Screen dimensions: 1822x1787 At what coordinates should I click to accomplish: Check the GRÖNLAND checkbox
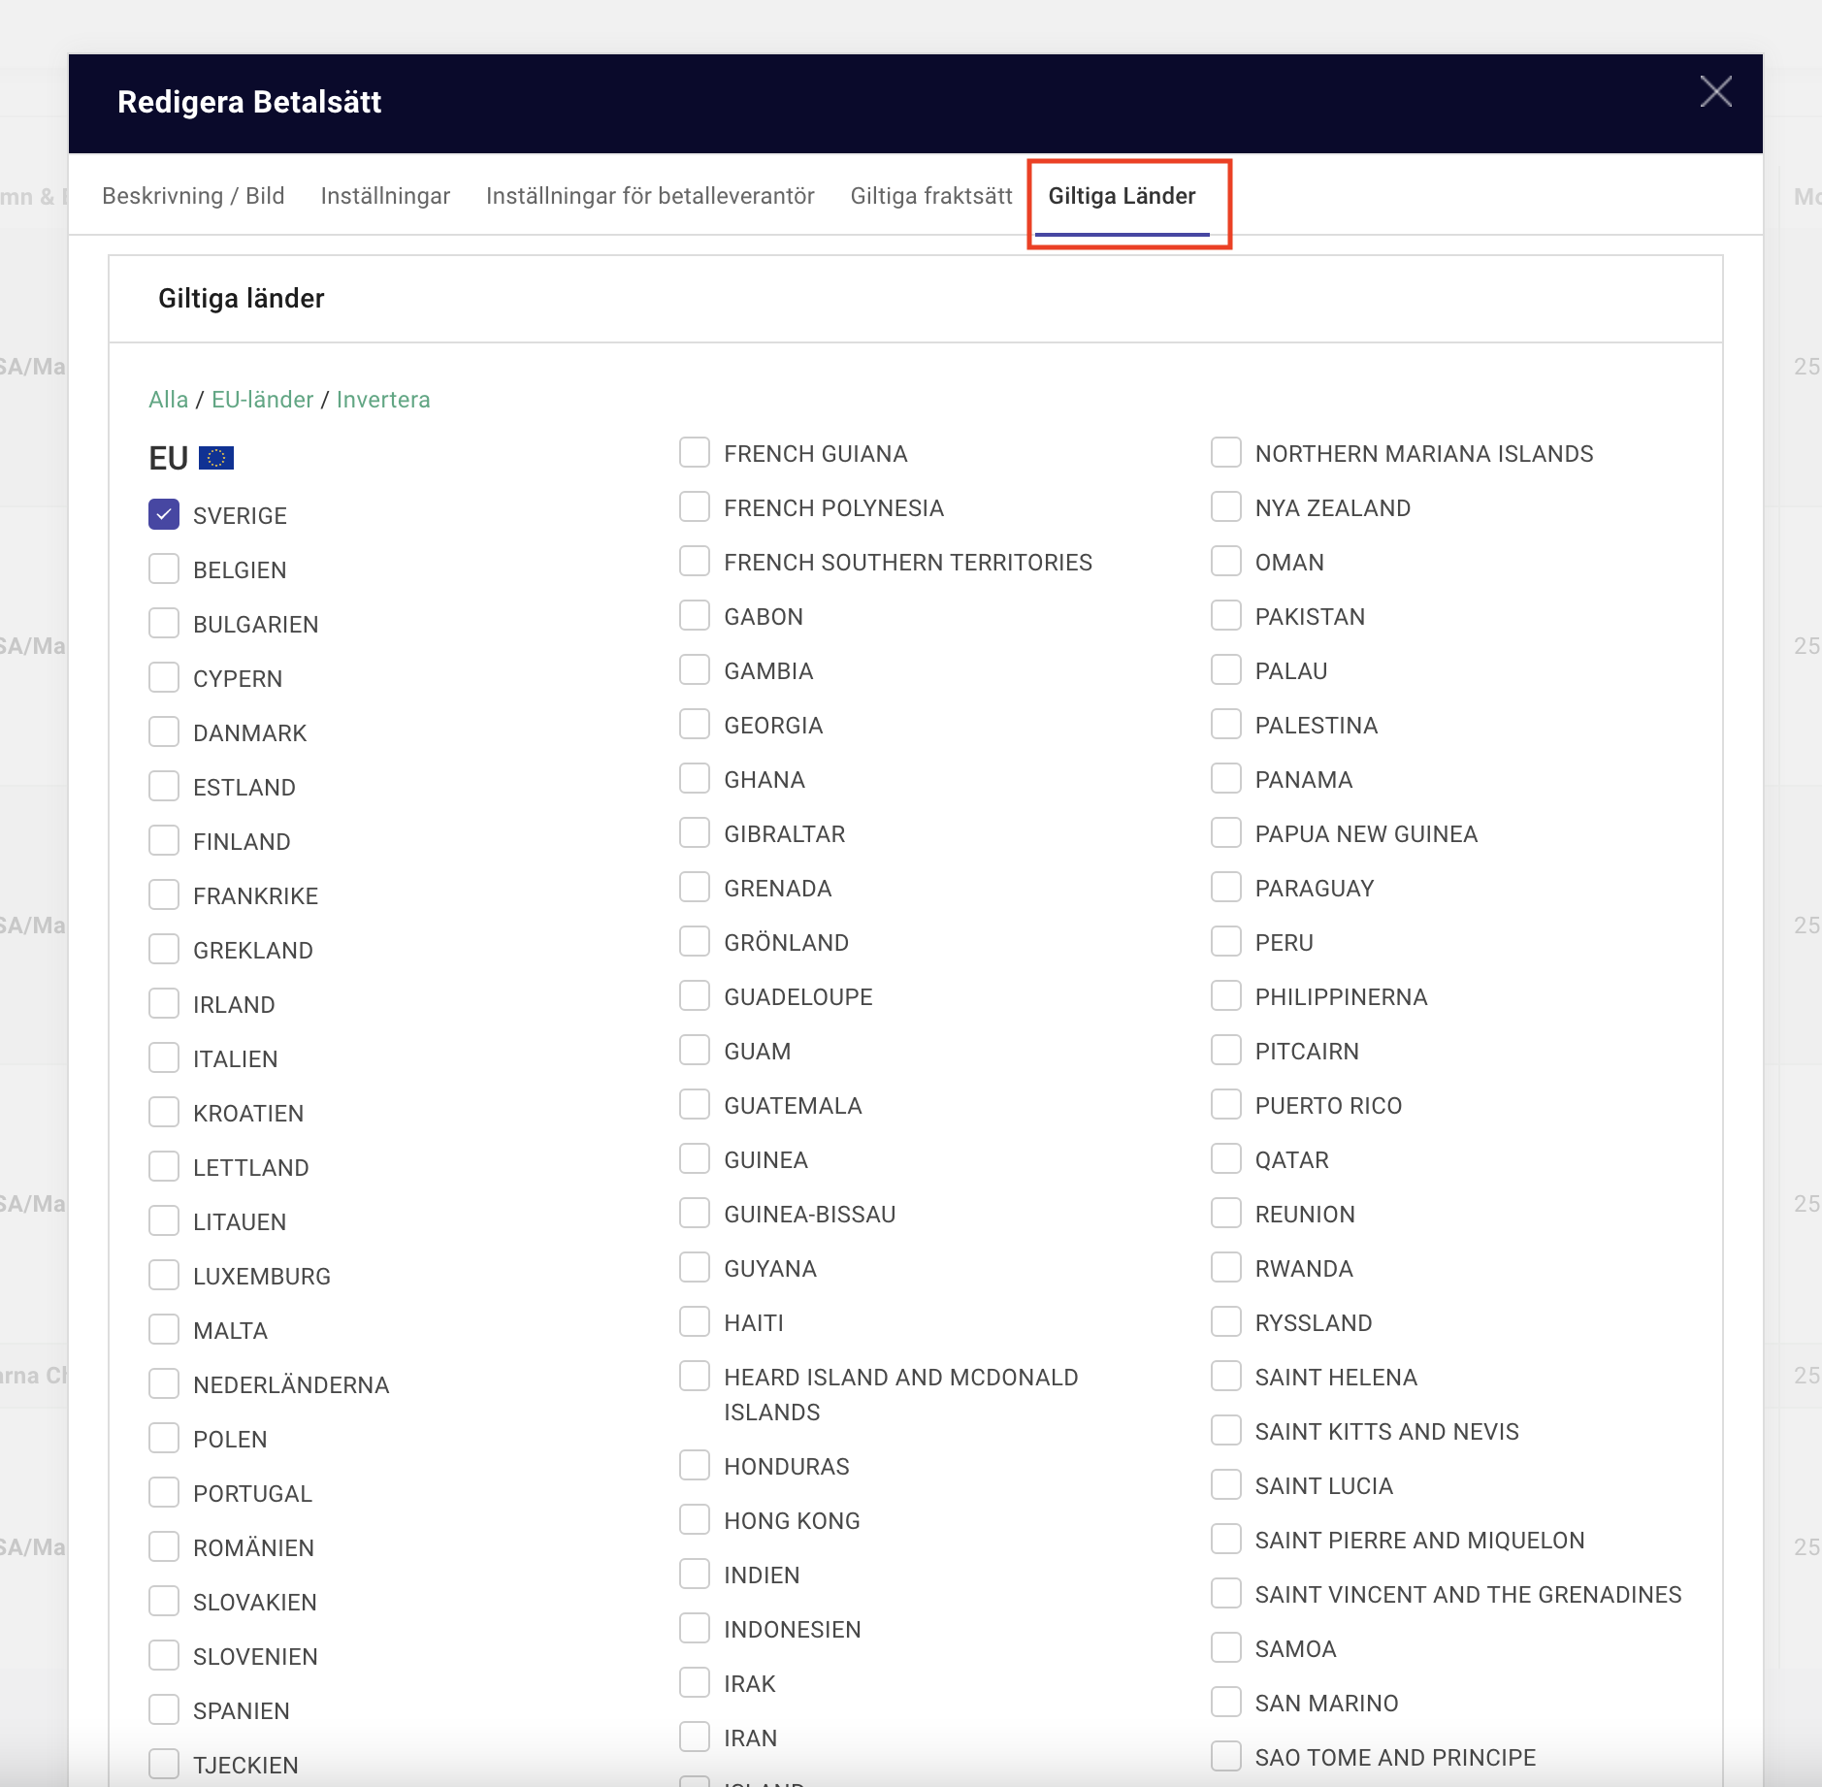(695, 942)
